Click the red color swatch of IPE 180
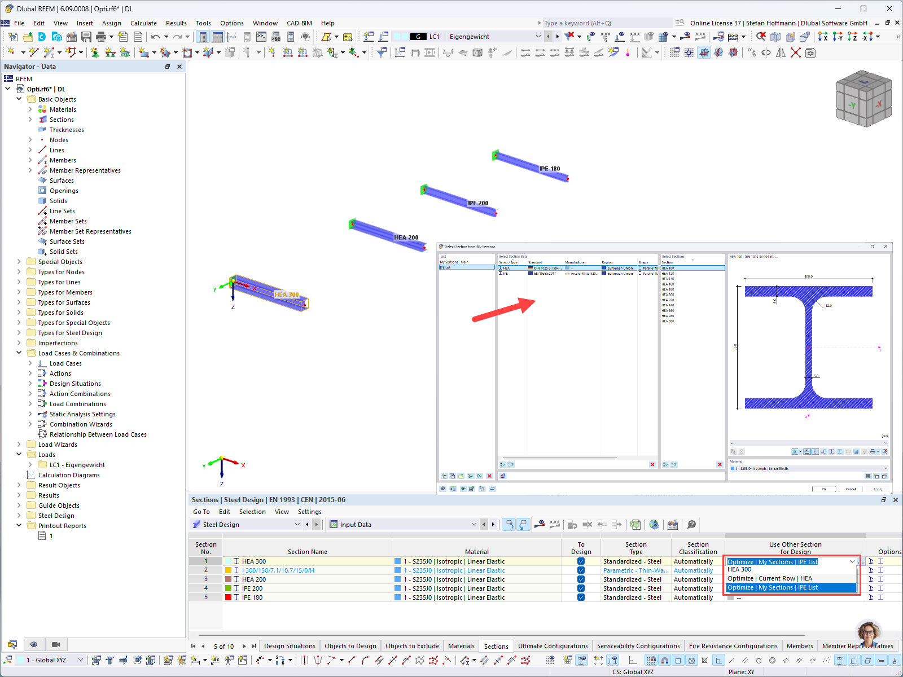 228,597
